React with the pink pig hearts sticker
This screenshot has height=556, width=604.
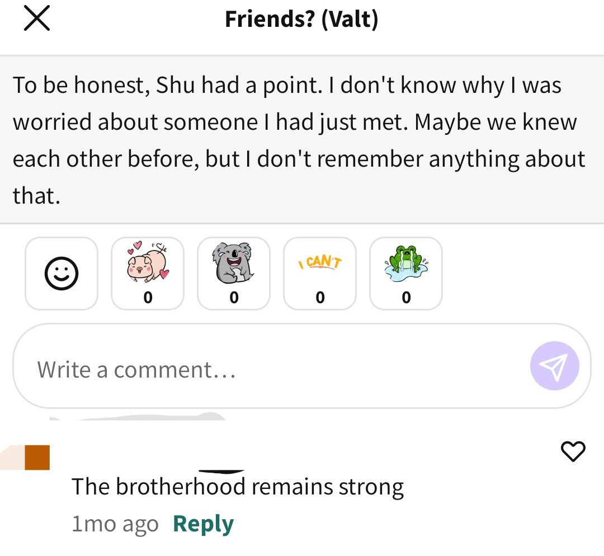coord(148,273)
